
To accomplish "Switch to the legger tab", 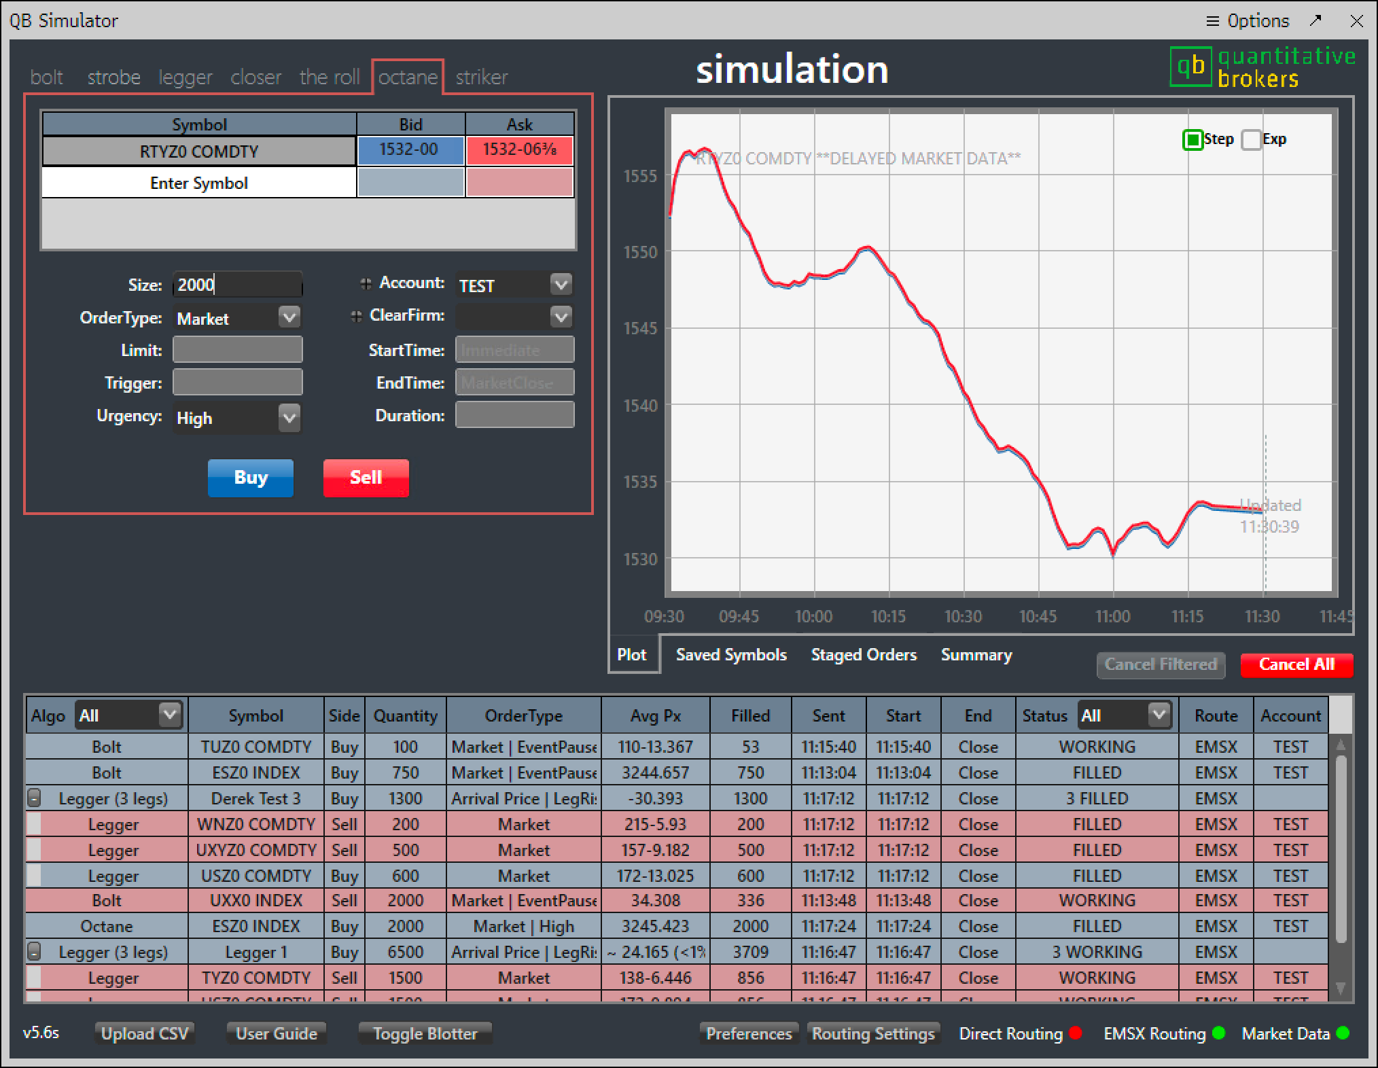I will [185, 77].
